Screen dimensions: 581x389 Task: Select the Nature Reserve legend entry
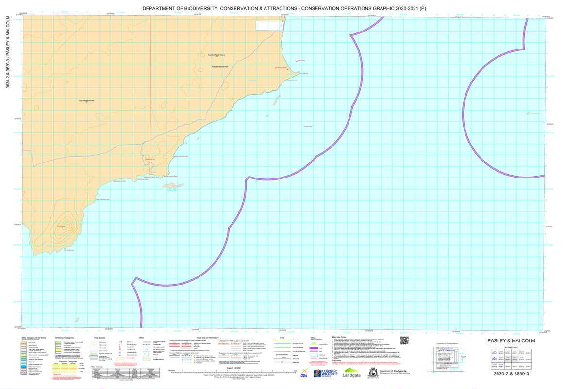pyautogui.click(x=23, y=345)
